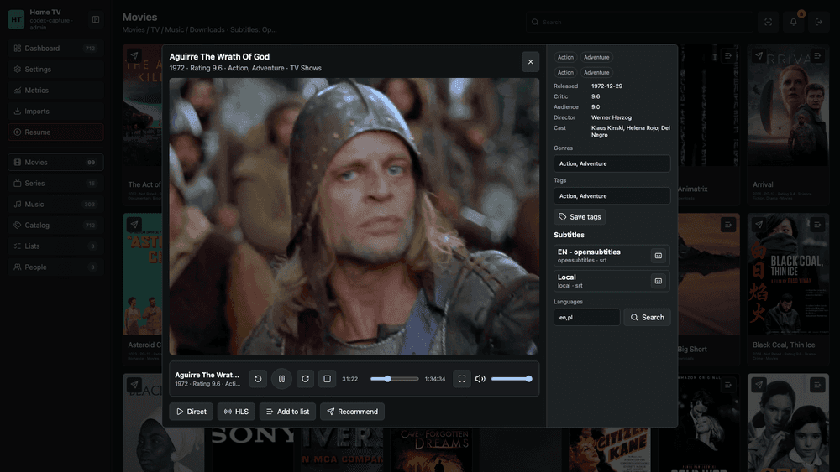Edit the Languages field en,pl
The width and height of the screenshot is (840, 472).
pos(586,318)
